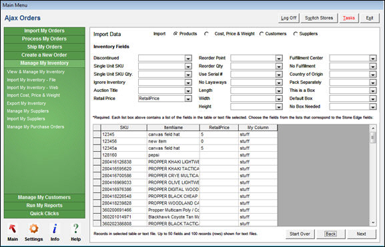Click the grid scrollbar down arrow

[373, 223]
